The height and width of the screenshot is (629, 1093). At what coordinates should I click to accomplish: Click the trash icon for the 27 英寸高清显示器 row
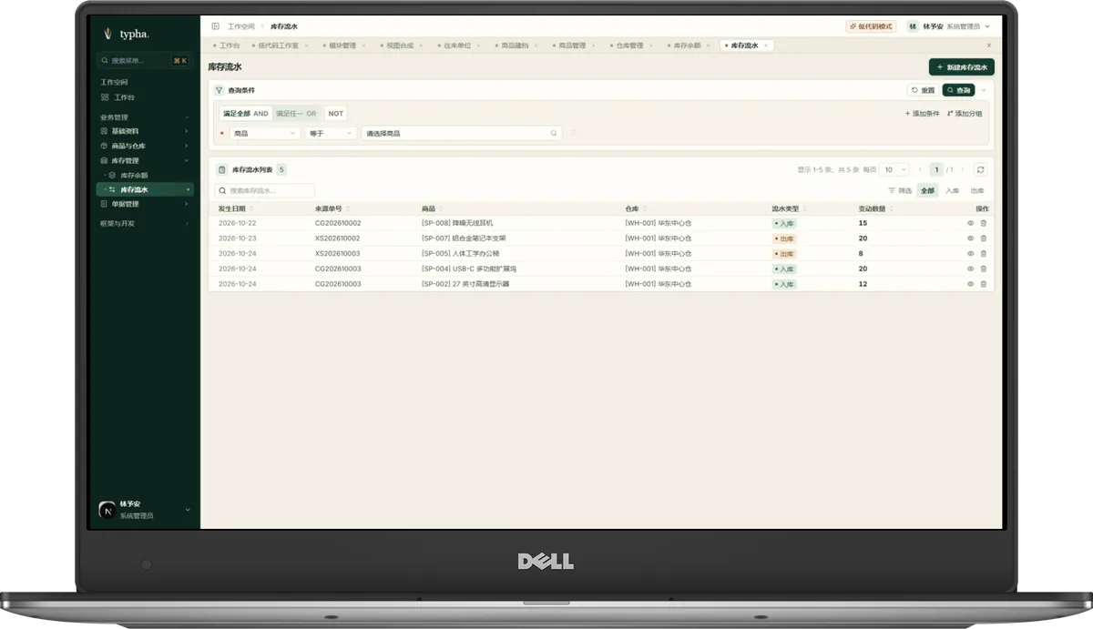(983, 284)
